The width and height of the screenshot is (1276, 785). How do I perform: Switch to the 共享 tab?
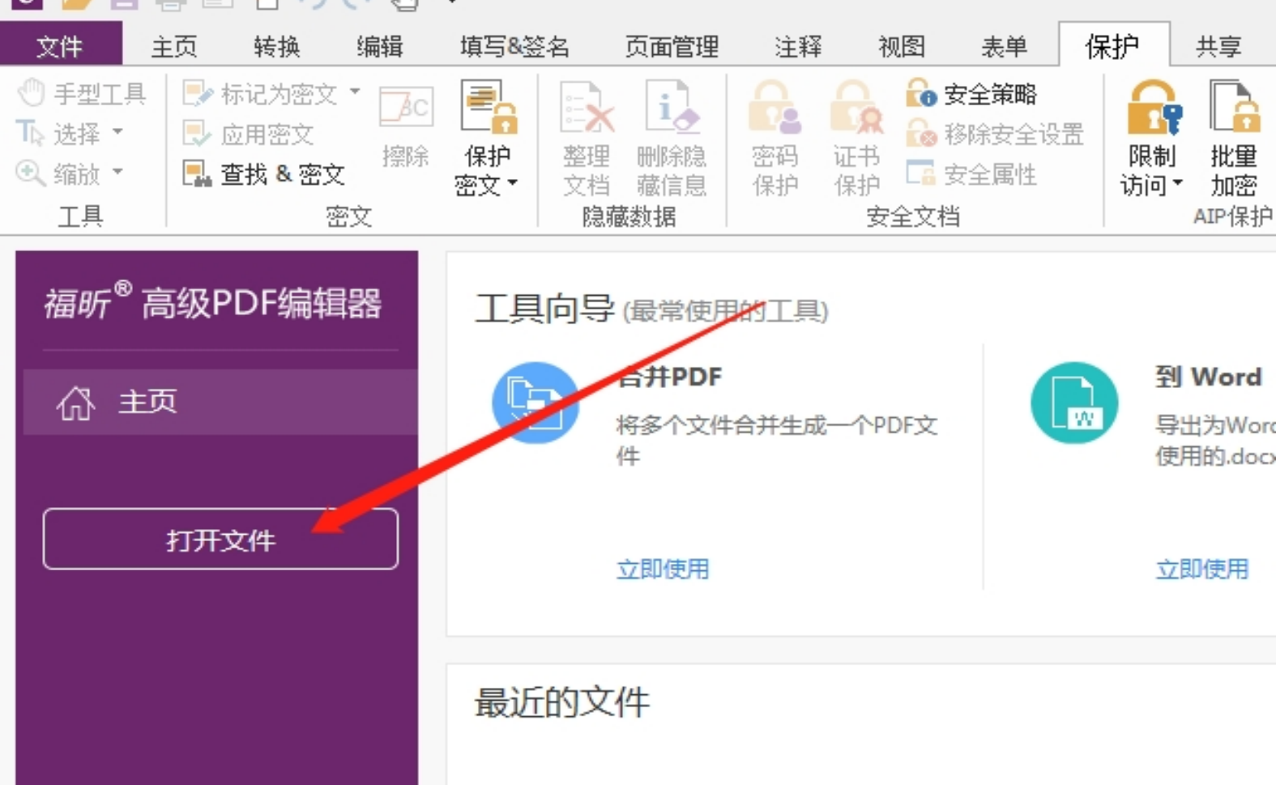(1219, 46)
